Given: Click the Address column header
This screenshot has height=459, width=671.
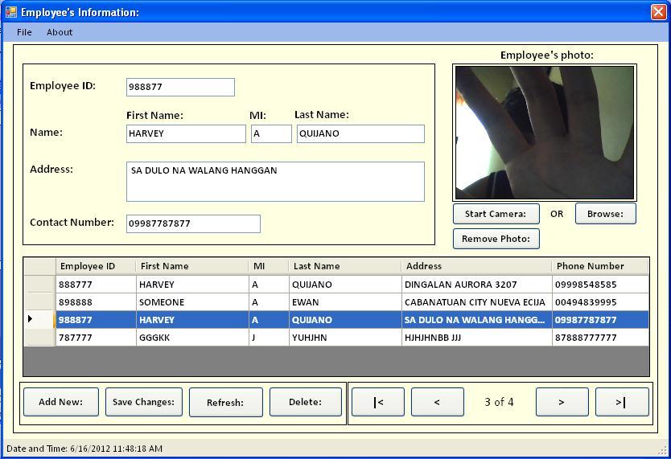Looking at the screenshot, I should pos(477,266).
